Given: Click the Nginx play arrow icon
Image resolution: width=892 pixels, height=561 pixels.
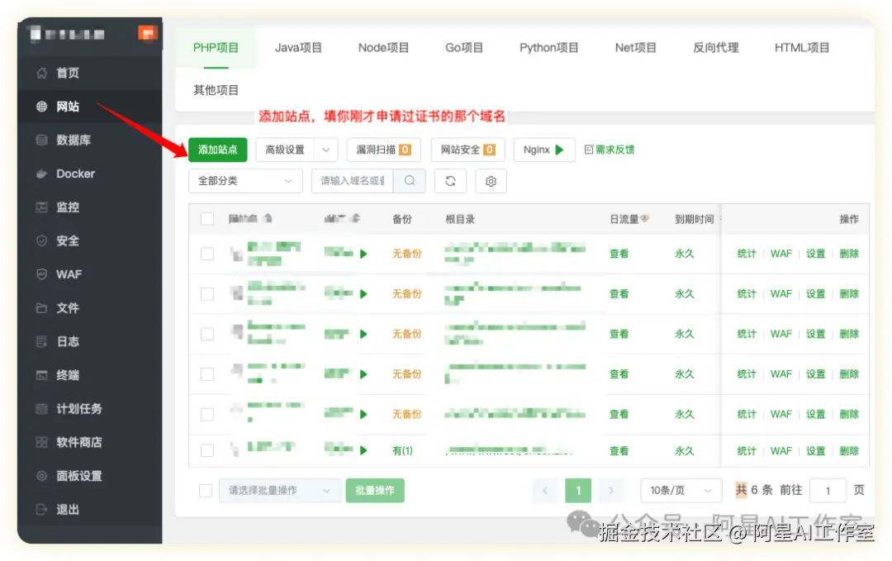Looking at the screenshot, I should coord(560,150).
